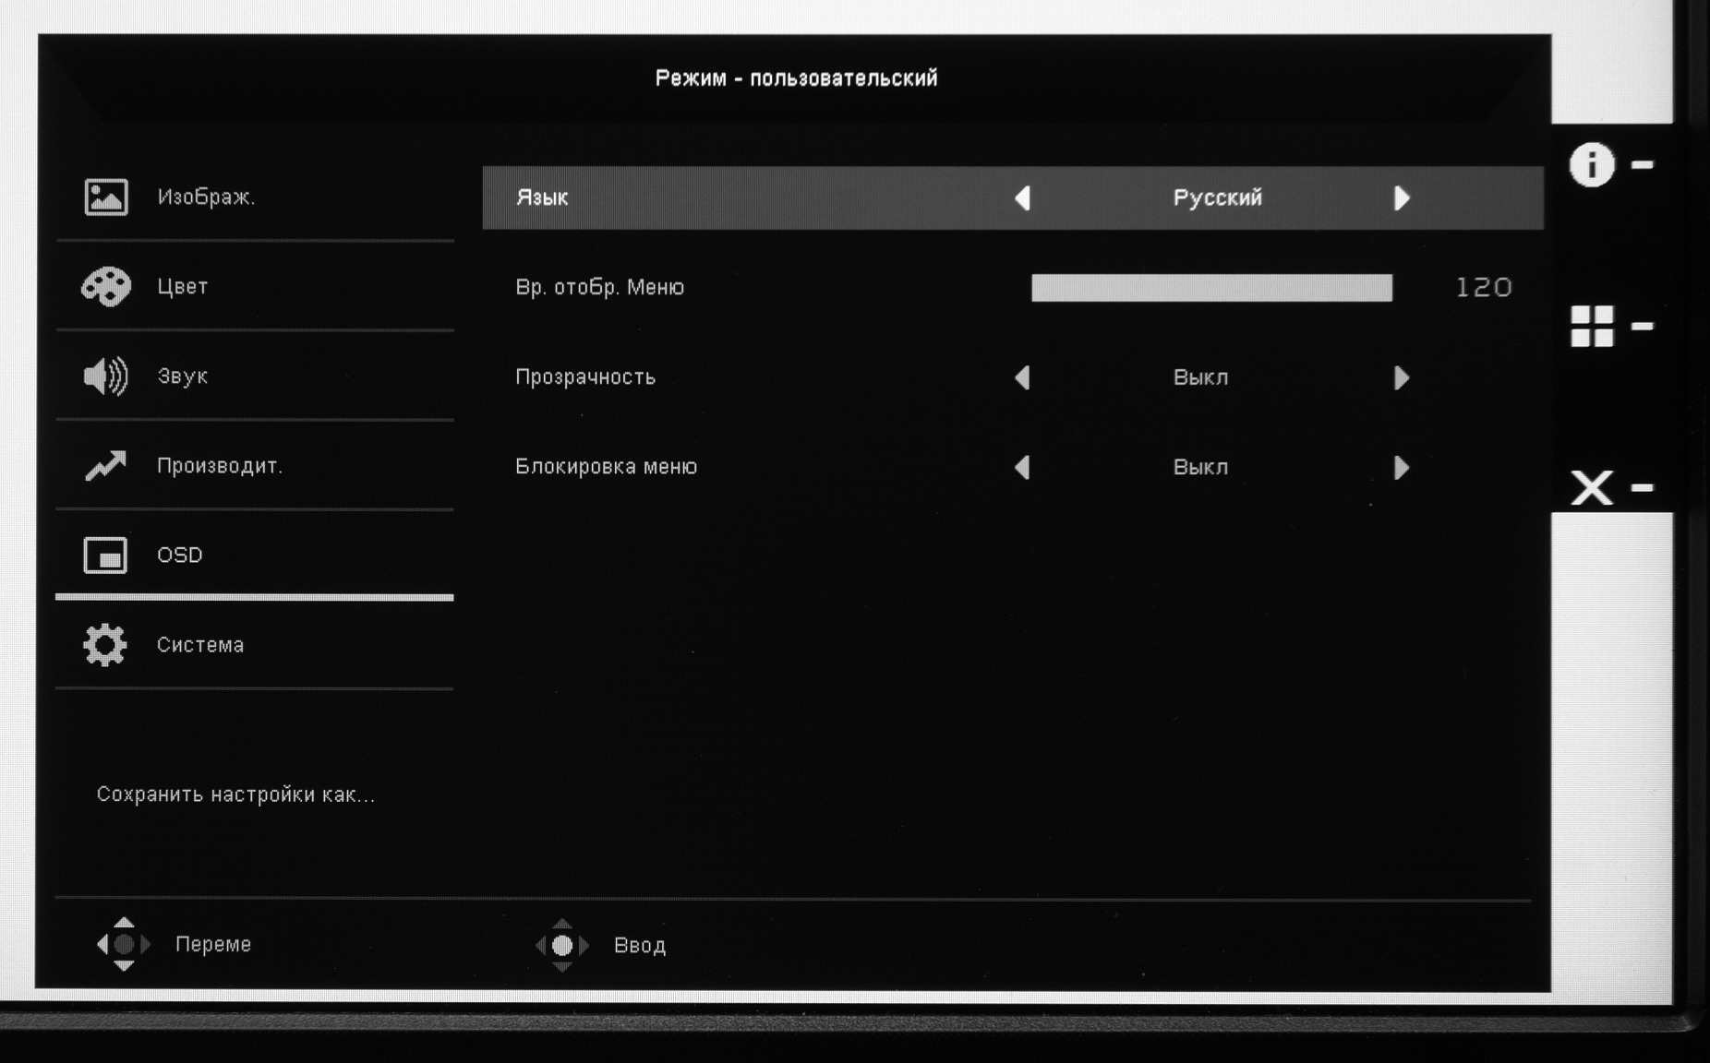
Task: Click the info (i) icon
Action: (x=1592, y=165)
